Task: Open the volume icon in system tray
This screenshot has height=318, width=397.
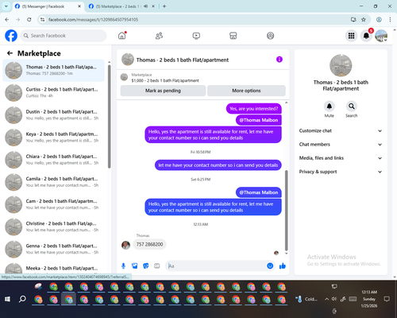Action: [x=334, y=299]
